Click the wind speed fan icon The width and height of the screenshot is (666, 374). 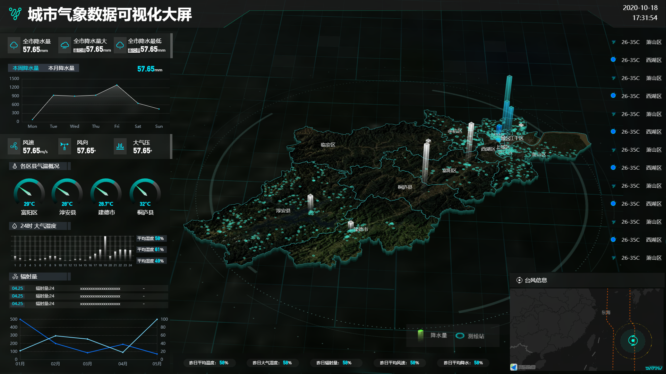click(x=14, y=146)
